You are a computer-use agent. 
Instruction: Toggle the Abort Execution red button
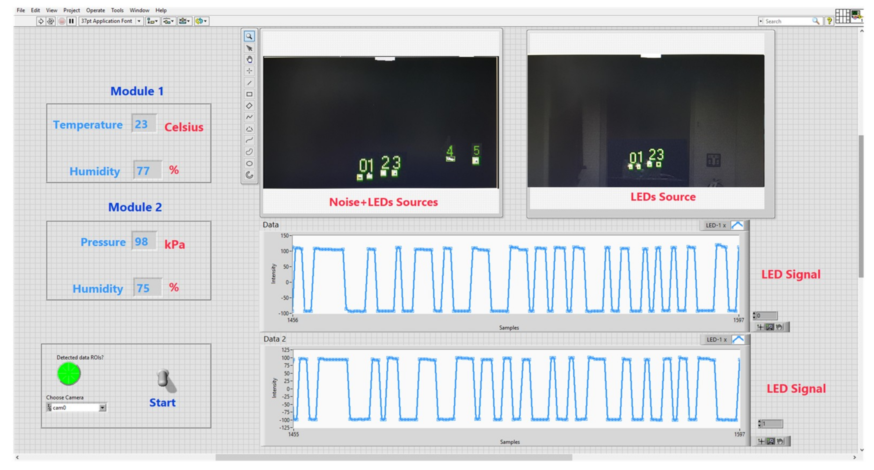click(x=61, y=21)
